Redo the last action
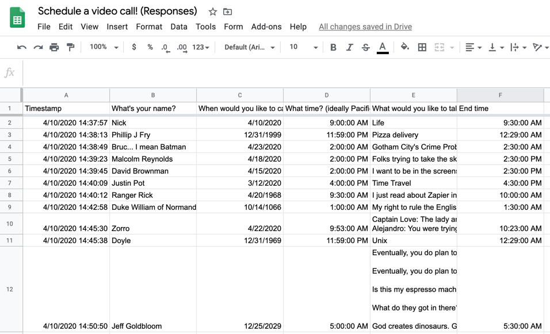This screenshot has height=334, width=550. click(x=38, y=47)
